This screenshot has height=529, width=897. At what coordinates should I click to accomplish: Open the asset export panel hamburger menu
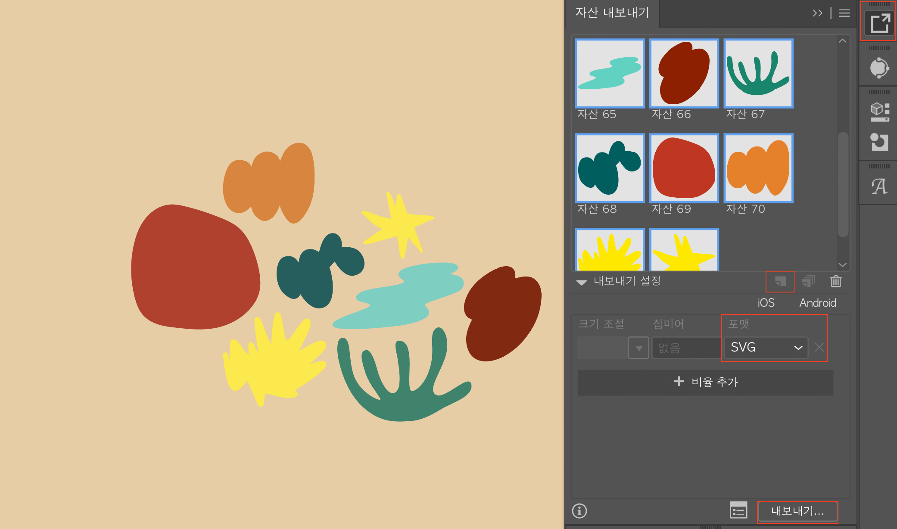[x=844, y=13]
